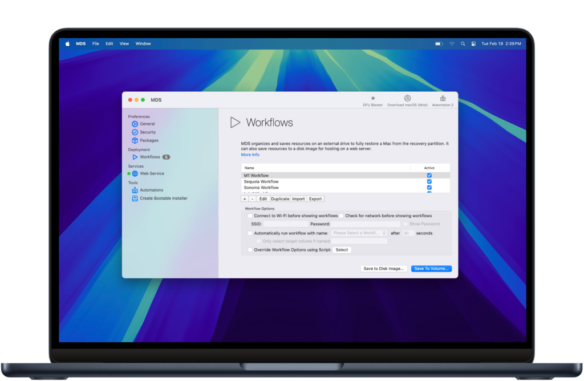584x381 pixels.
Task: Select the Sonoma Workflow row
Action: (x=345, y=187)
